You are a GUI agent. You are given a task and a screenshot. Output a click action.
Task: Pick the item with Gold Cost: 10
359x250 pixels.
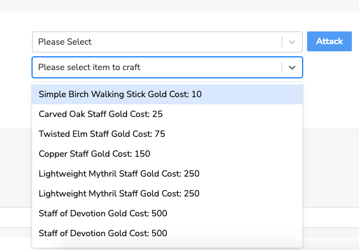coord(167,94)
